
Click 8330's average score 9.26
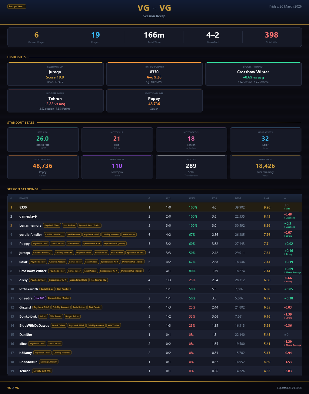pyautogui.click(x=267, y=207)
